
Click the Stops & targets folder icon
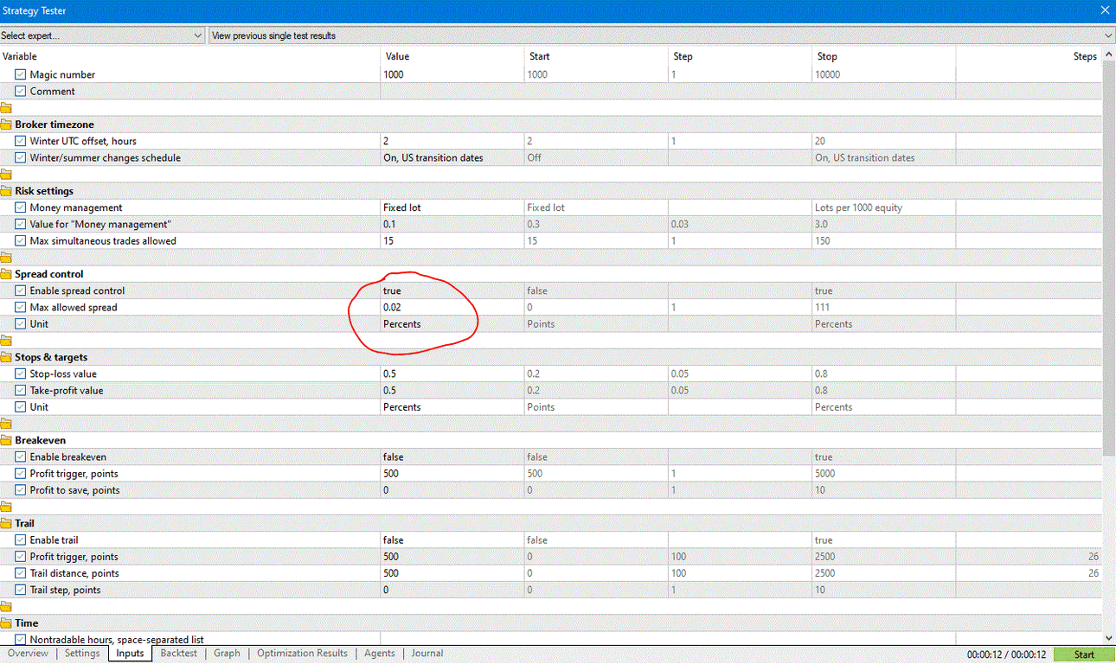coord(6,357)
